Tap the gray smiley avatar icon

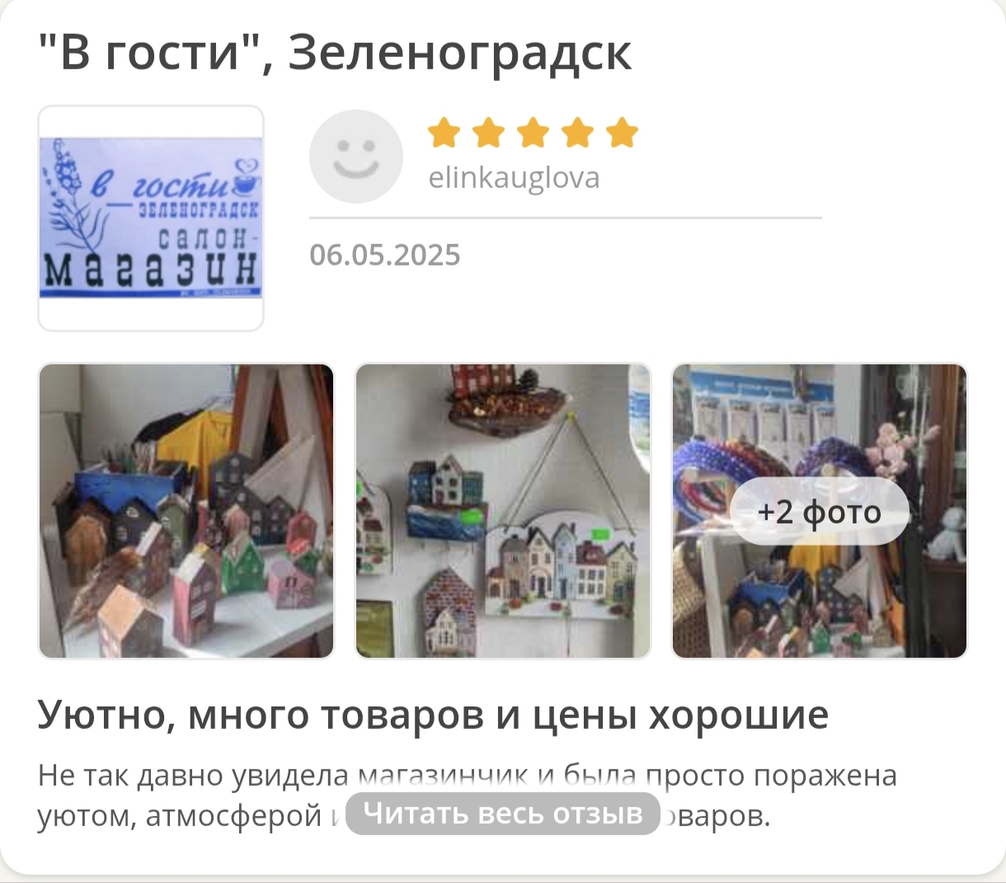(x=356, y=157)
